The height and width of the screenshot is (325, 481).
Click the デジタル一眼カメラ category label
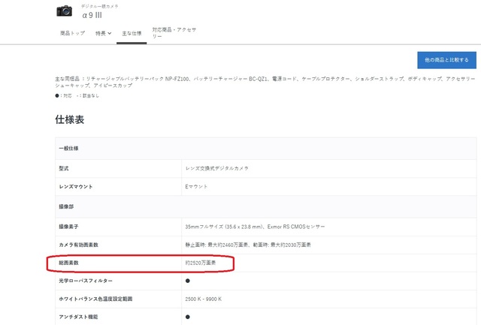[100, 5]
